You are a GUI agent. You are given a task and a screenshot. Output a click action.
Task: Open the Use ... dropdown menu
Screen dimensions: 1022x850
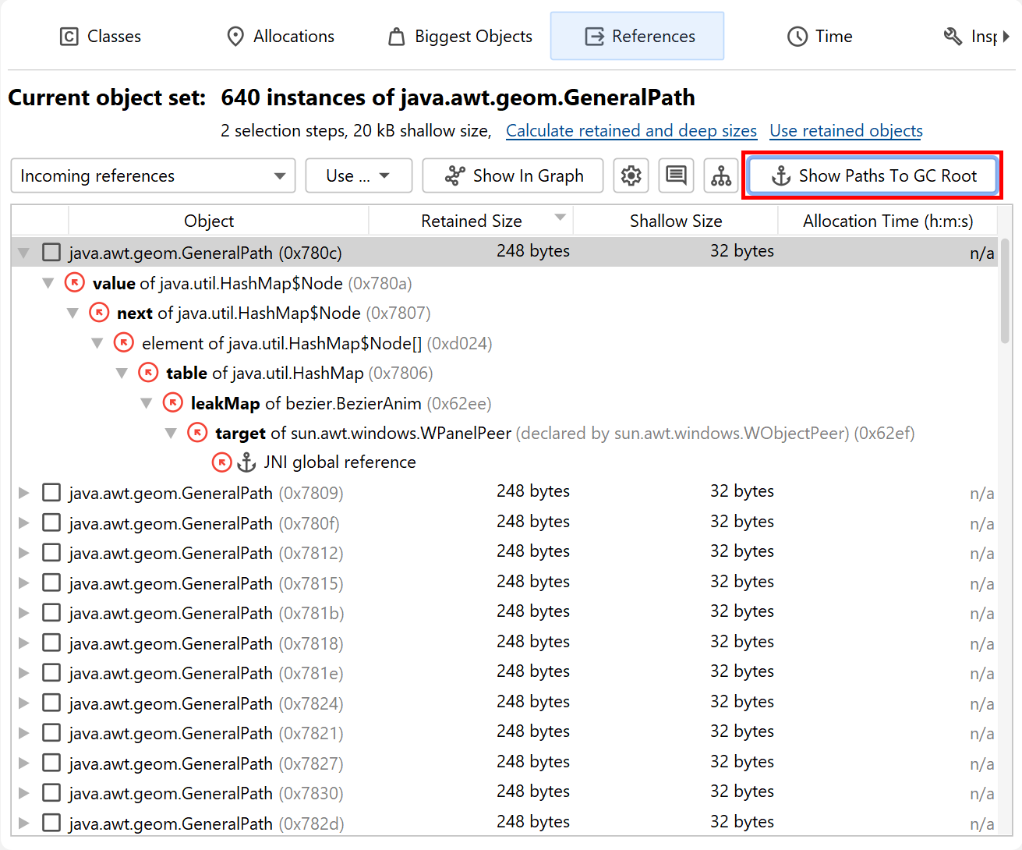click(x=359, y=175)
